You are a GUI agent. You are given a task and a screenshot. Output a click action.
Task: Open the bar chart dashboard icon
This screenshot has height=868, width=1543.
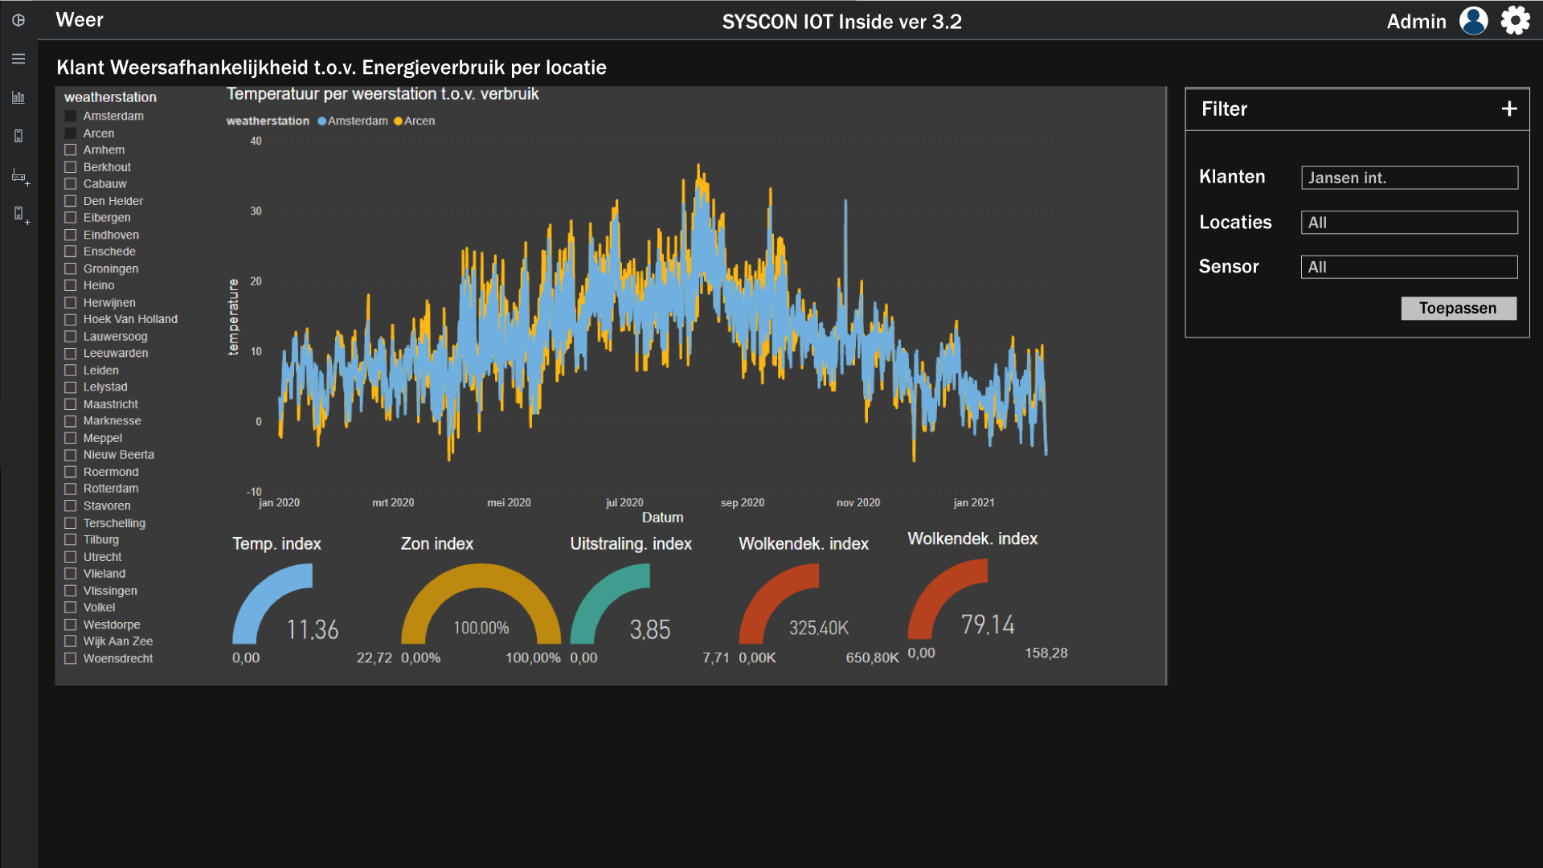pyautogui.click(x=18, y=97)
